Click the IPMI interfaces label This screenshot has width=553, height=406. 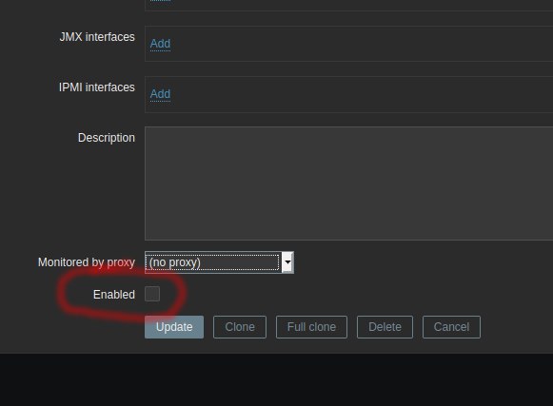pos(97,87)
